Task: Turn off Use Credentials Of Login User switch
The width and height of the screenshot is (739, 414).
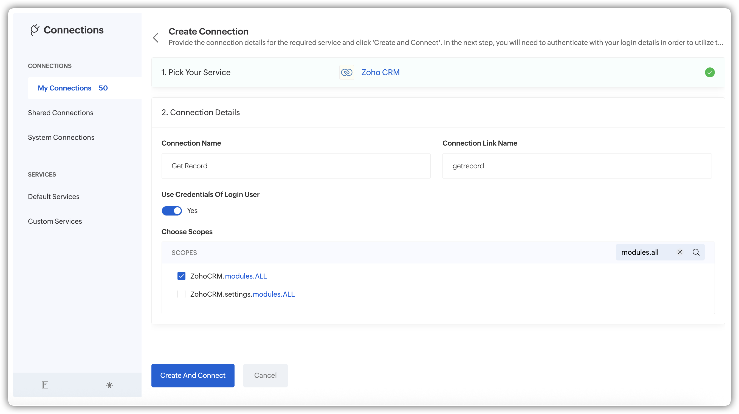Action: click(x=171, y=211)
